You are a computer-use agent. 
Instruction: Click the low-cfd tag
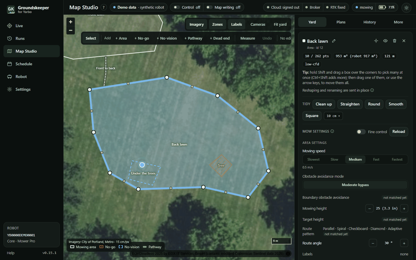coord(312,64)
